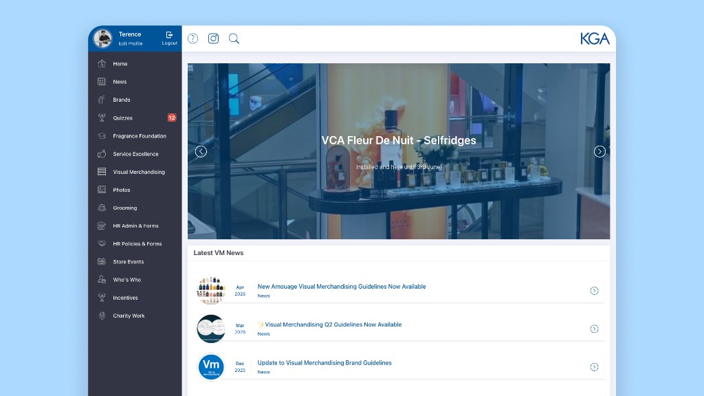This screenshot has width=704, height=396.
Task: Open New Amouage Visual Merchandising Guidelines link
Action: 342,287
